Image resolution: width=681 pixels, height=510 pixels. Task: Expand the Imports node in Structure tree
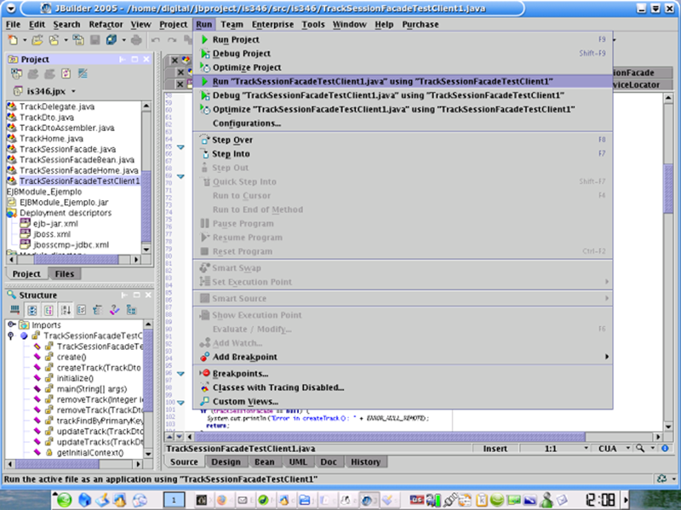tap(11, 325)
